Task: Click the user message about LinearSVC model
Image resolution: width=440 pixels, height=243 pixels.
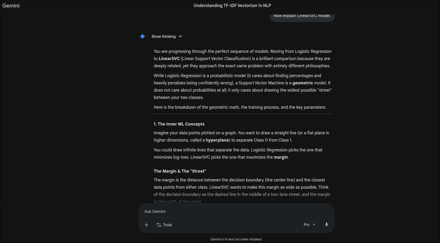Action: pos(302,16)
